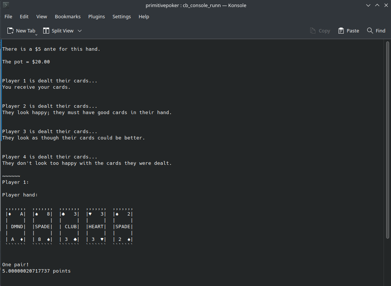Viewport: 391px width, 286px height.
Task: Click the line 'You receive your cards.'
Action: click(x=36, y=87)
